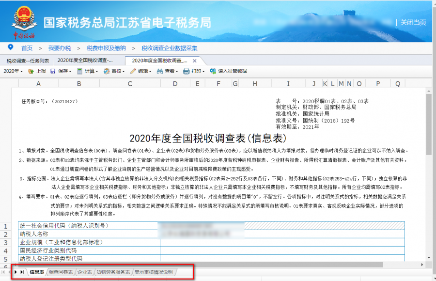Open the 调查问卷表 sheet tab
Viewport: 436px width, 281px height.
pos(61,272)
